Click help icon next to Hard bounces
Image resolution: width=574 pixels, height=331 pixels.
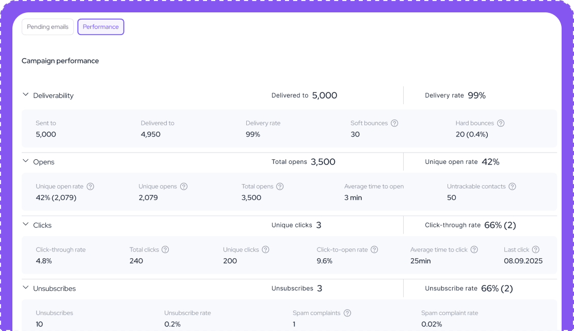click(x=500, y=123)
